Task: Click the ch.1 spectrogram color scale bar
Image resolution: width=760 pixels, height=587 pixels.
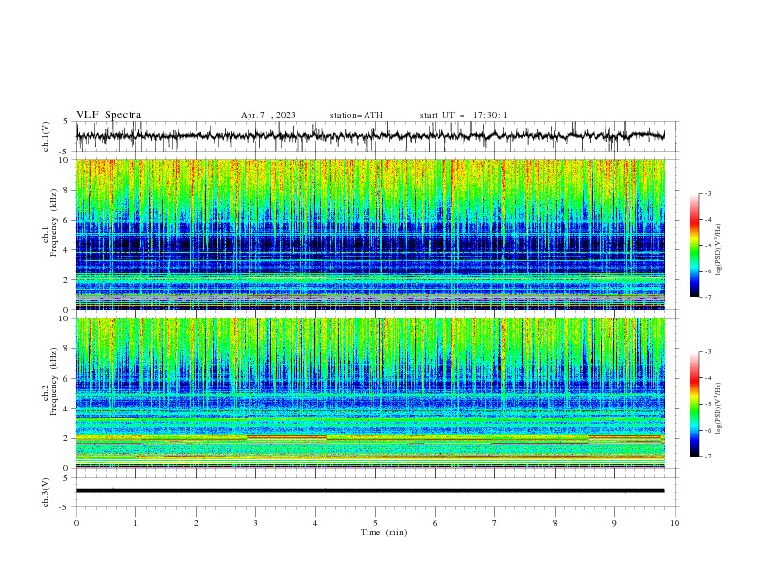Action: [695, 246]
